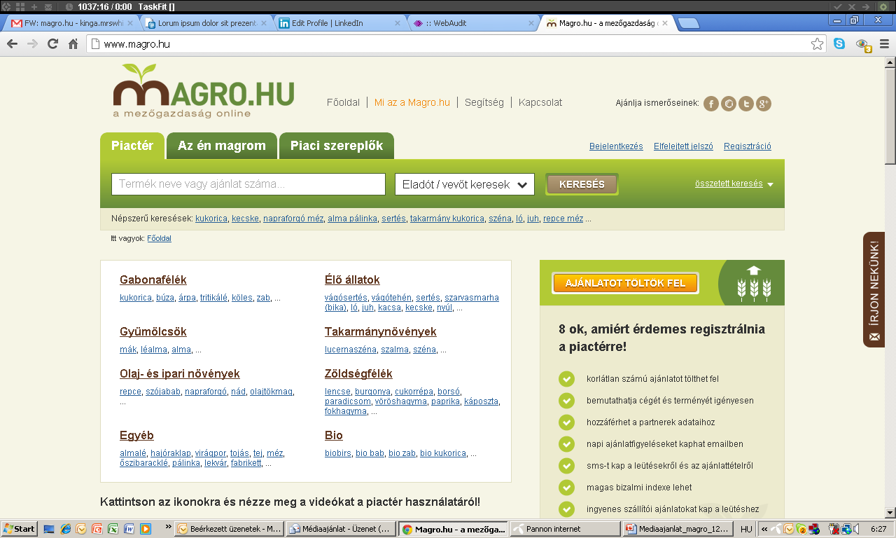The width and height of the screenshot is (896, 538).
Task: Click the Chrome back arrow
Action: coord(12,44)
